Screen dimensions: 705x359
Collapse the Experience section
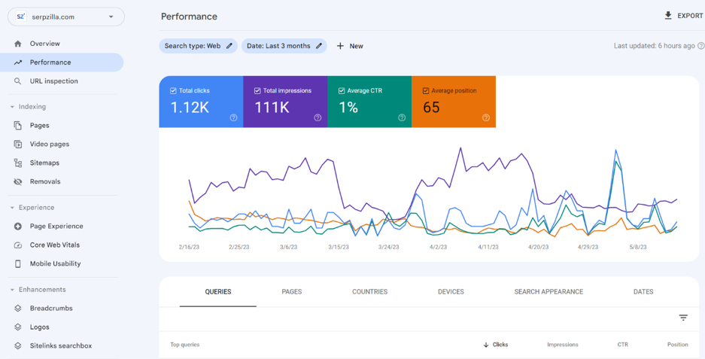tap(12, 208)
